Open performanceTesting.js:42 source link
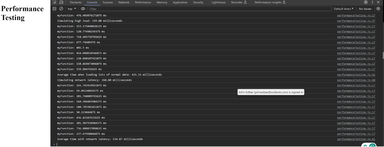The height and width of the screenshot is (147, 384). 356,75
